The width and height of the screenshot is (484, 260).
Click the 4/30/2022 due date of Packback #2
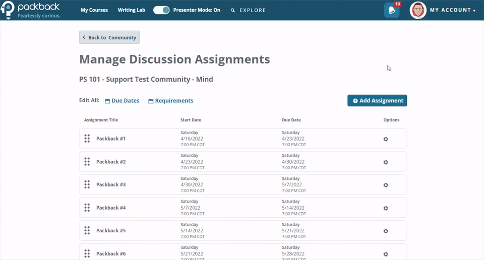point(293,162)
